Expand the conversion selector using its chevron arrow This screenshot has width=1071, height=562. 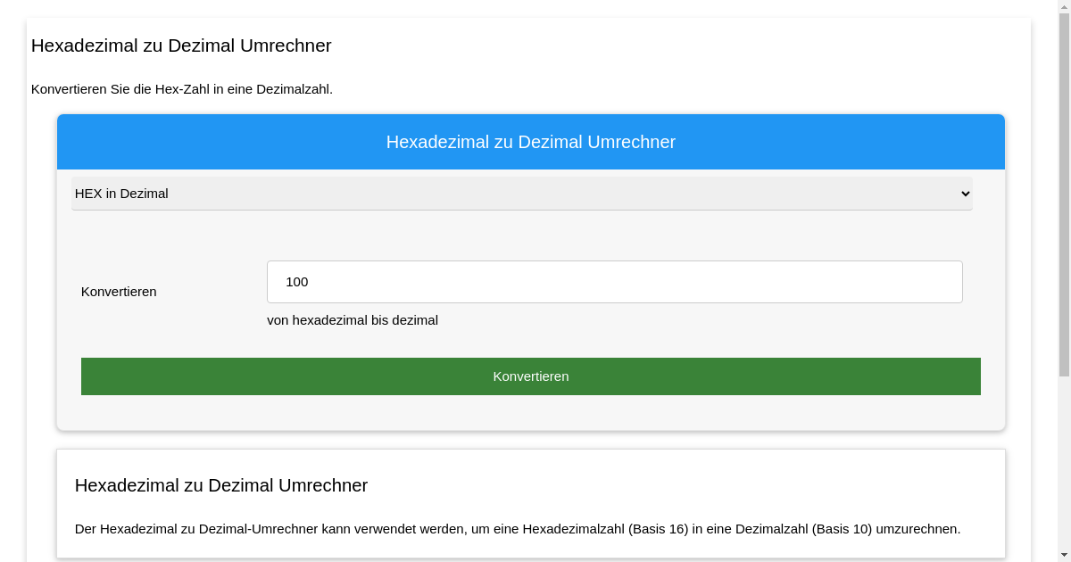tap(964, 194)
